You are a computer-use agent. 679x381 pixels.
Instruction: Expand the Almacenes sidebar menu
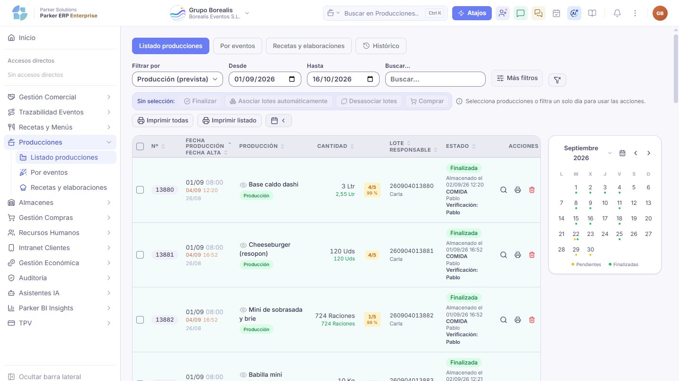tap(60, 203)
